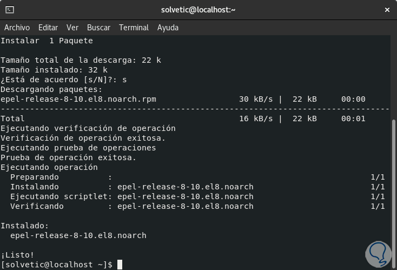
Task: Click the solvetic@localhost window title
Action: 199,10
